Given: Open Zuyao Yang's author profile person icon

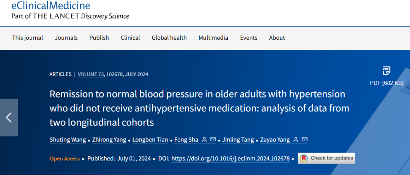Looking at the screenshot, I should pyautogui.click(x=296, y=139).
